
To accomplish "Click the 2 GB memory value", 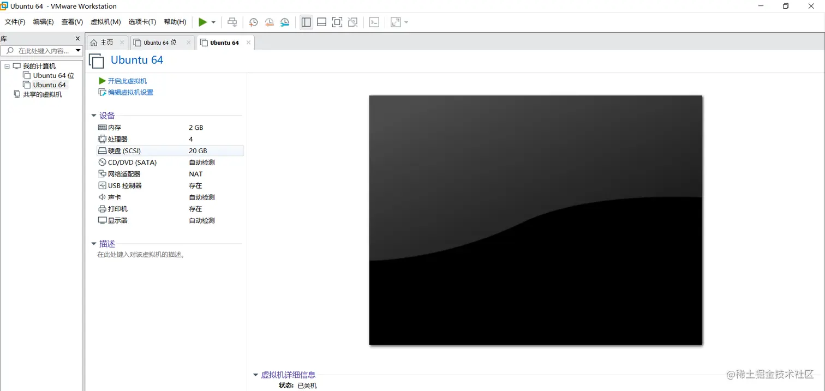I will tap(196, 128).
